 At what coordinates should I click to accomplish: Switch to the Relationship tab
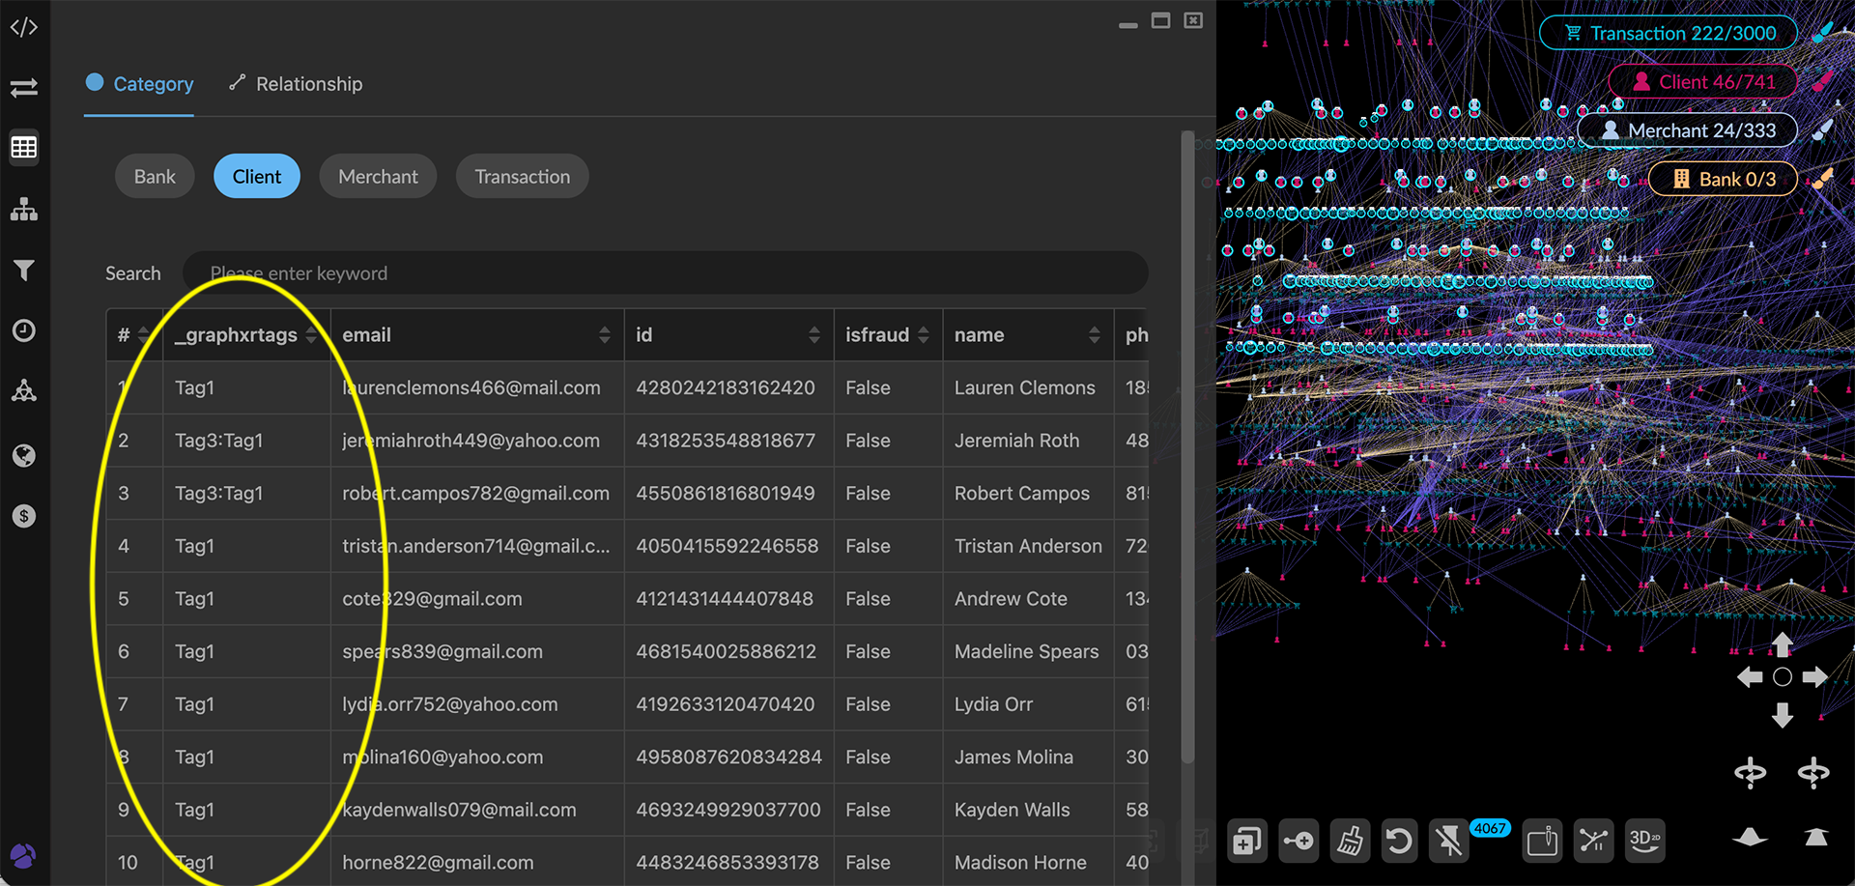296,84
